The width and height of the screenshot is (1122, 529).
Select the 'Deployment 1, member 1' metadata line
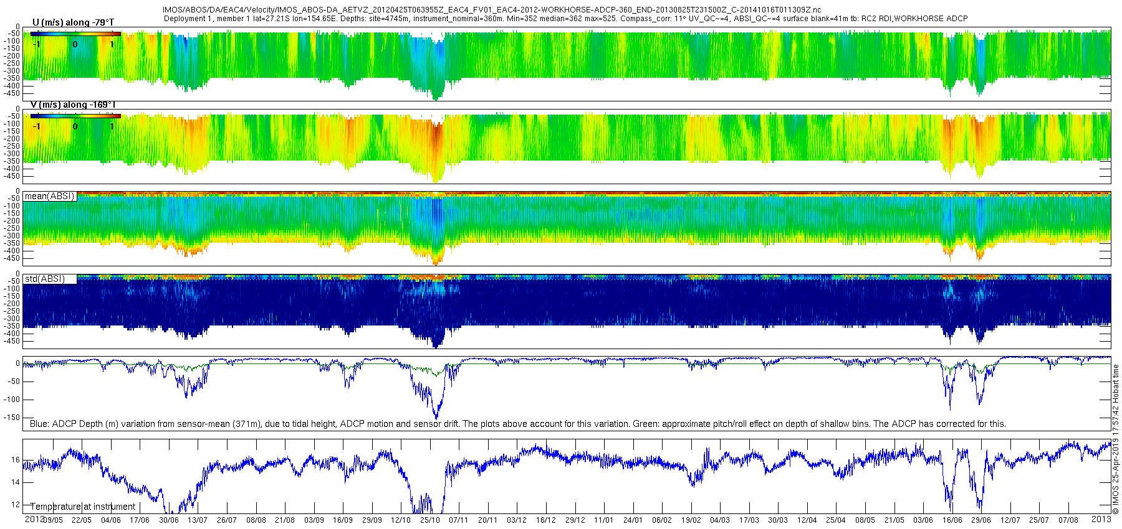[565, 19]
